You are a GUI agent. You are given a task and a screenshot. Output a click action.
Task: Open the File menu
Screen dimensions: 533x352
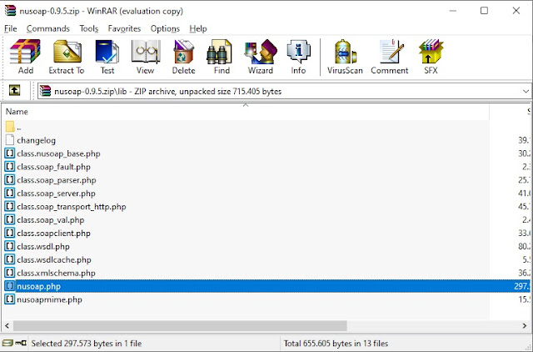coord(11,28)
